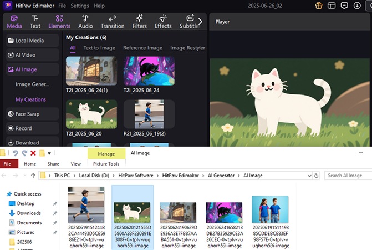Open Image Generator sub-item
This screenshot has height=250, width=372.
click(x=32, y=84)
